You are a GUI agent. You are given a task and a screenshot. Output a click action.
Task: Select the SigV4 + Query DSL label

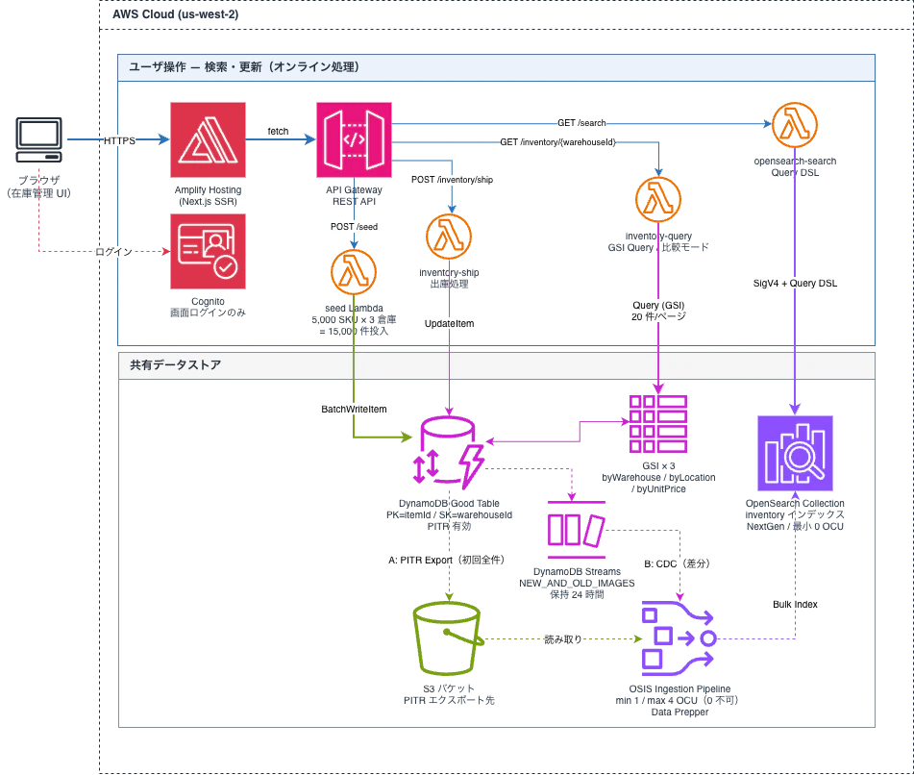[x=795, y=284]
